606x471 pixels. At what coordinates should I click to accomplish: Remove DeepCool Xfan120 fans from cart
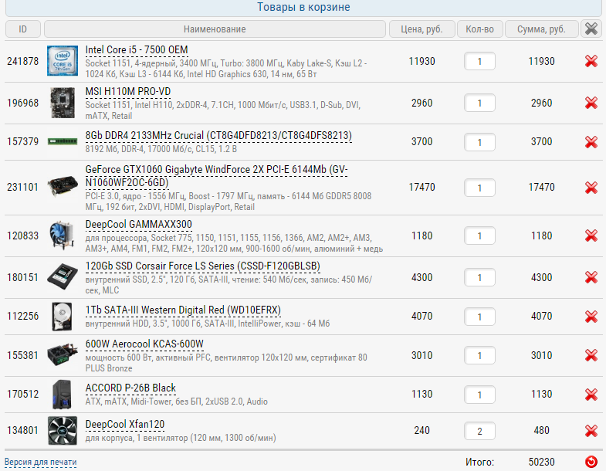591,431
